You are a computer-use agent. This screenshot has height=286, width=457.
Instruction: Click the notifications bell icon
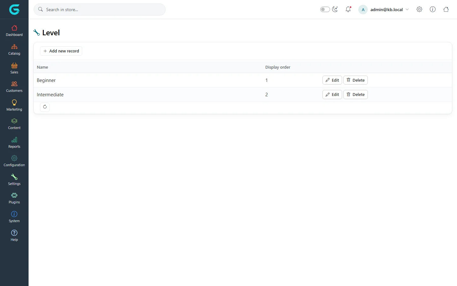tap(348, 9)
